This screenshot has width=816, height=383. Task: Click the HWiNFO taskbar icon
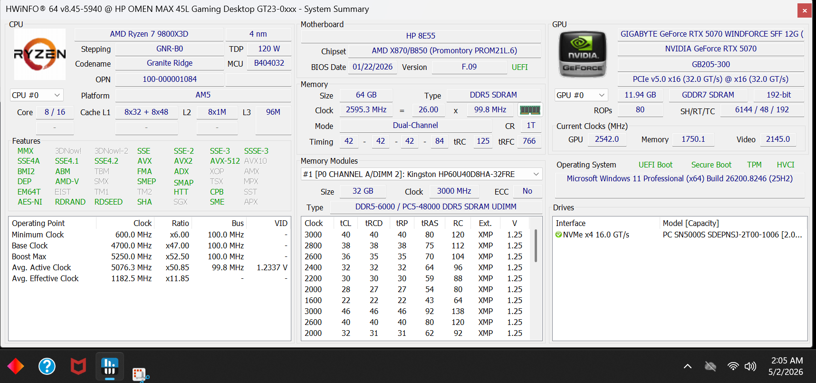click(110, 366)
